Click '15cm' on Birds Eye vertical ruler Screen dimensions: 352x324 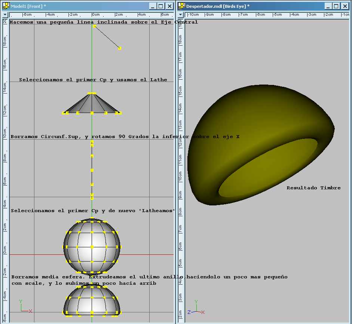click(180, 91)
